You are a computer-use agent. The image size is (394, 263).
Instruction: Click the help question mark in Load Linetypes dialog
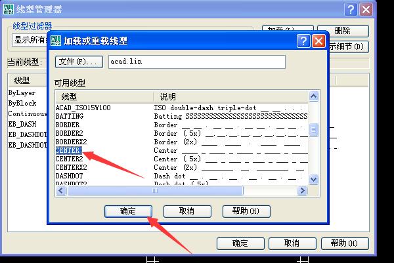[x=303, y=41]
